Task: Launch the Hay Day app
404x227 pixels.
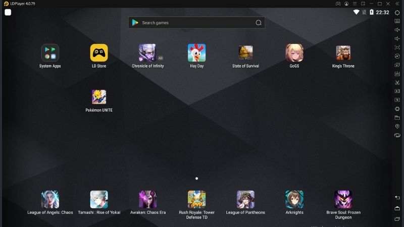Action: point(196,53)
